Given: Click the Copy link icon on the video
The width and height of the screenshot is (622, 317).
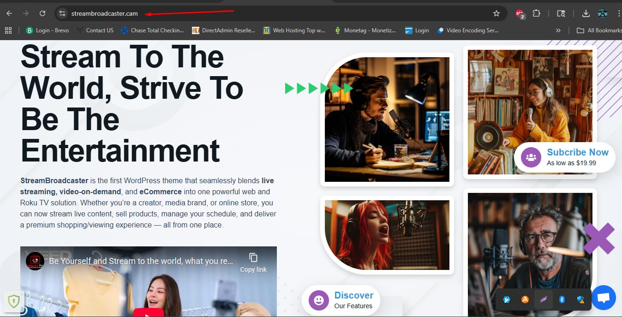Looking at the screenshot, I should coord(253,258).
